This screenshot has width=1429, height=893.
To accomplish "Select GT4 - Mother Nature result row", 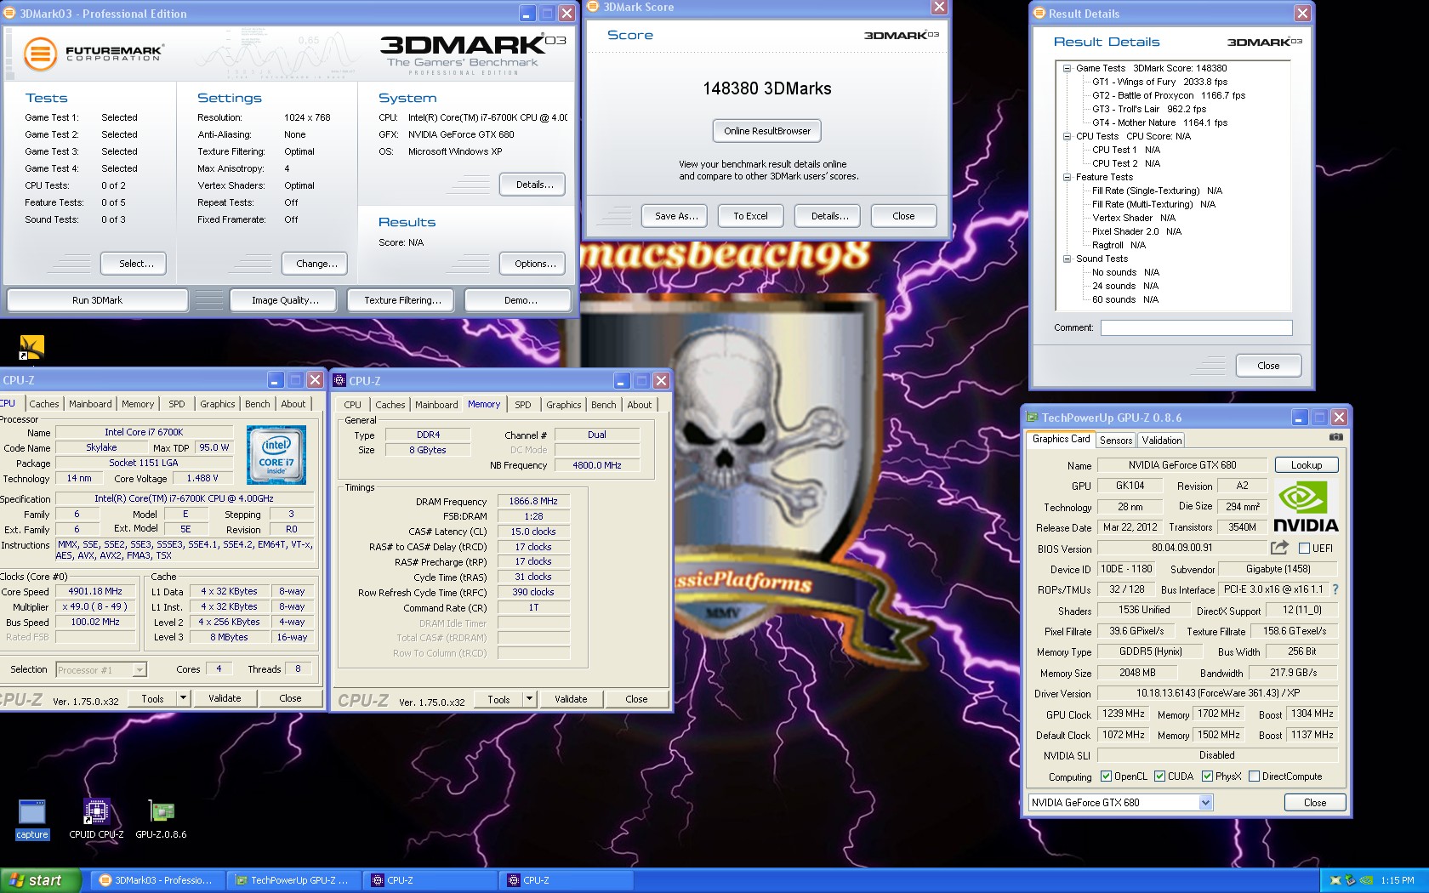I will [1160, 122].
